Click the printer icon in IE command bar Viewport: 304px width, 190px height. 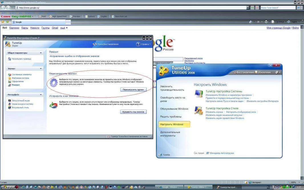(x=266, y=22)
